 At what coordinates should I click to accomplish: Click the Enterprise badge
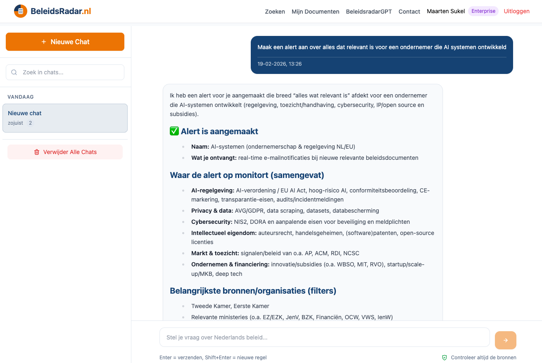483,11
